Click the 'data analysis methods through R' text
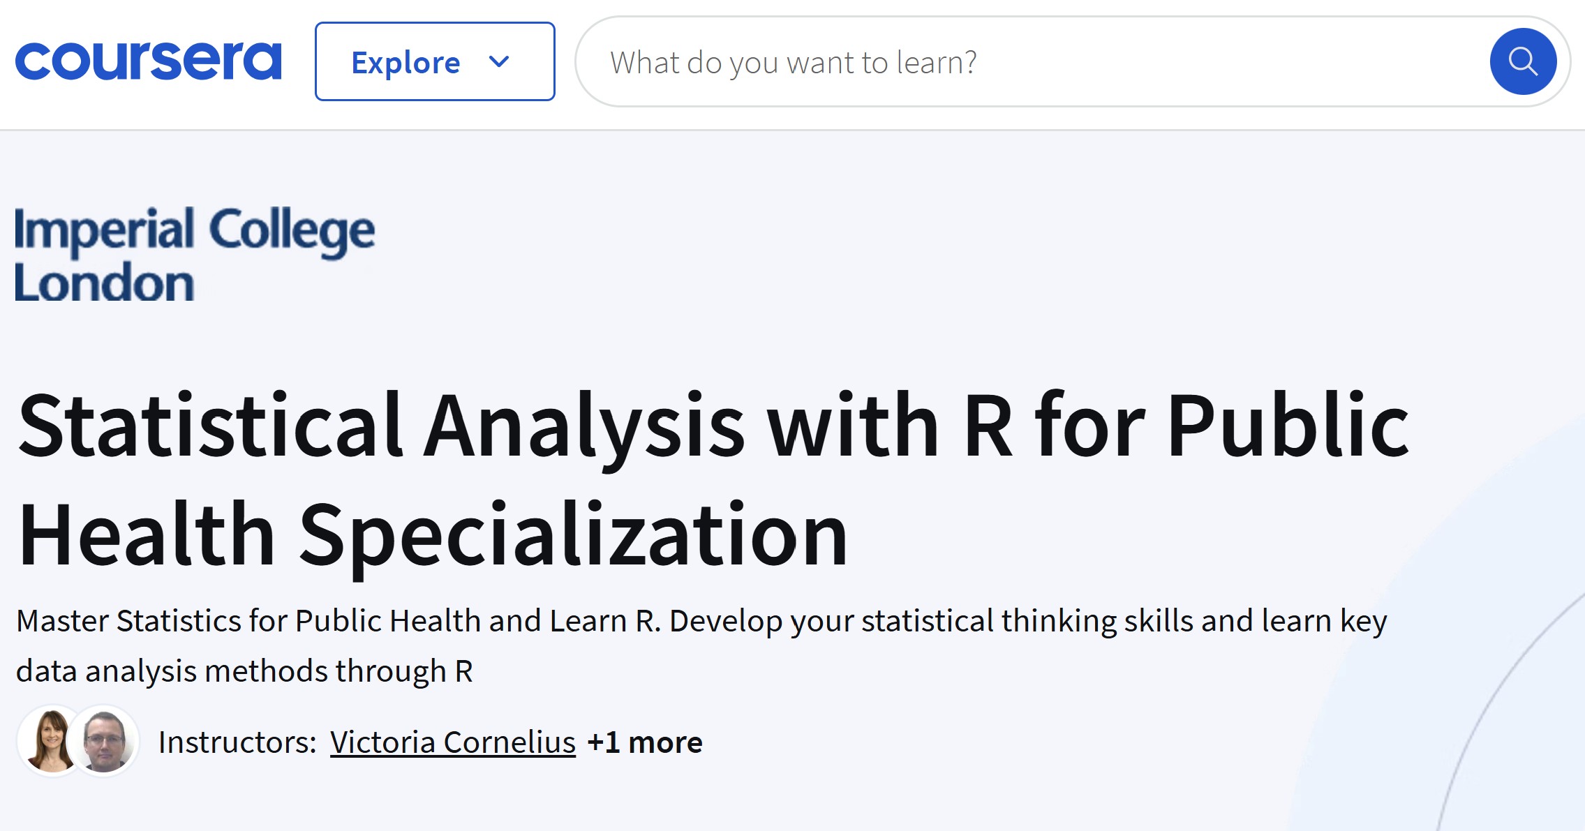Viewport: 1585px width, 831px height. (244, 671)
